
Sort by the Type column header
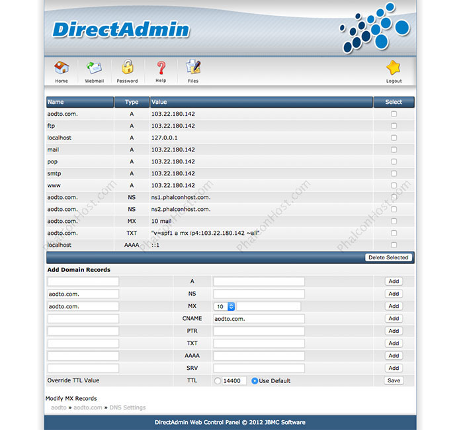pyautogui.click(x=132, y=102)
